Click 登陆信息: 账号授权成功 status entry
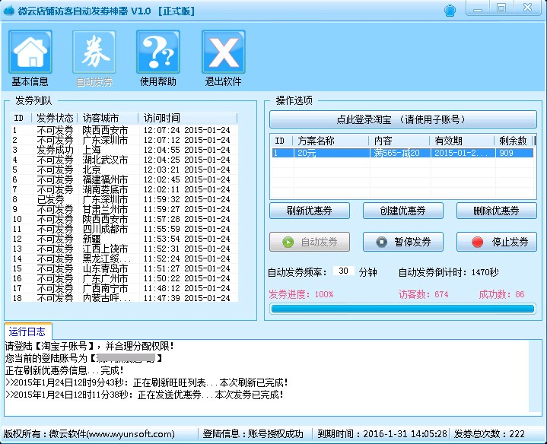Image resolution: width=547 pixels, height=444 pixels. tap(253, 434)
